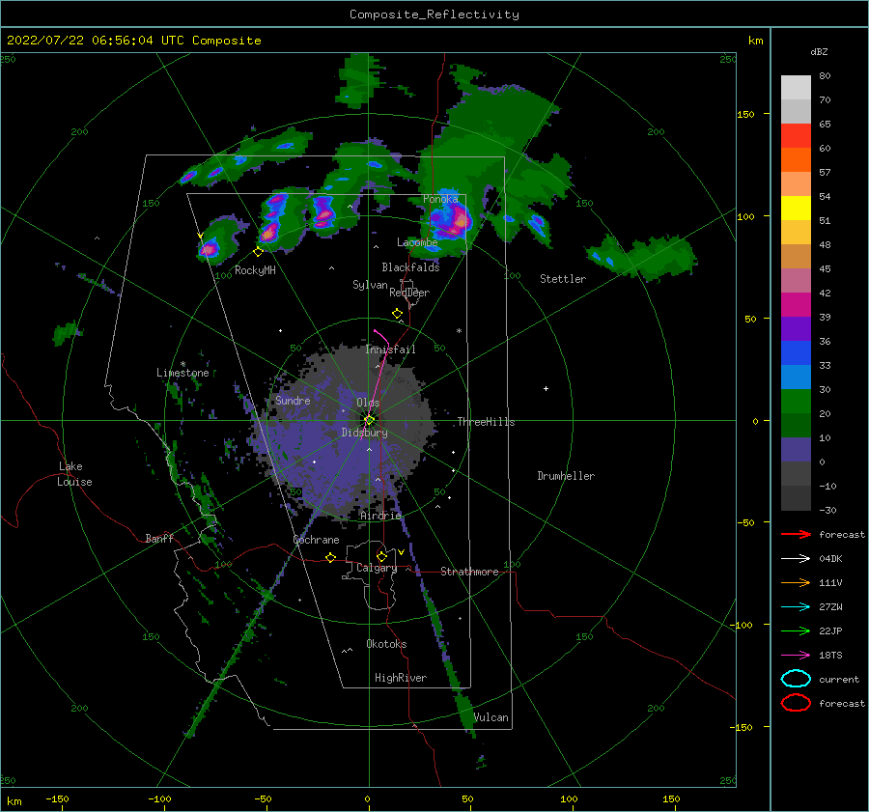Click the yellow diamond marker near Cochrane
Screen dimensions: 869x812
tap(330, 557)
